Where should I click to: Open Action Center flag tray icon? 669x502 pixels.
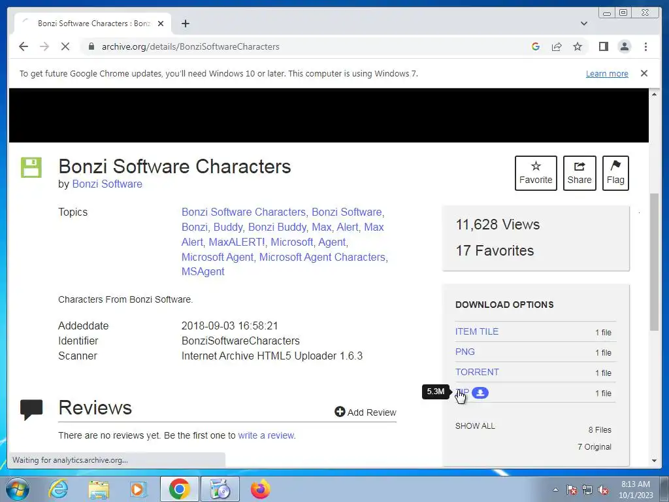pos(572,490)
